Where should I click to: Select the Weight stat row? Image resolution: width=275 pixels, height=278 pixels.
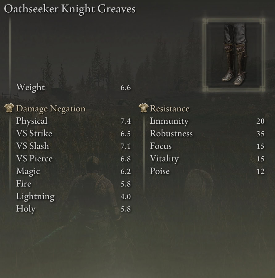pos(73,87)
